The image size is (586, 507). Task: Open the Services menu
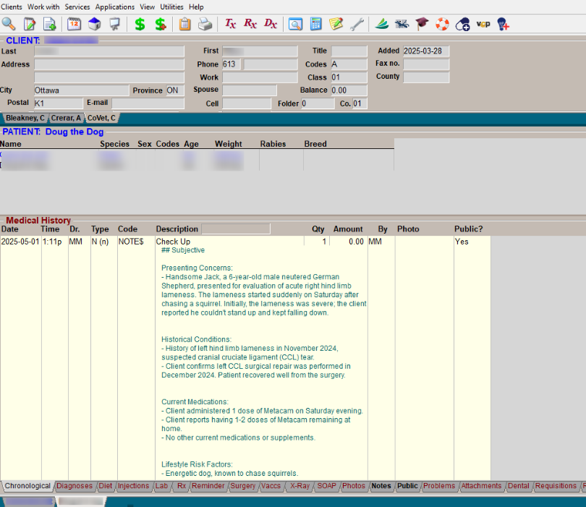click(77, 7)
